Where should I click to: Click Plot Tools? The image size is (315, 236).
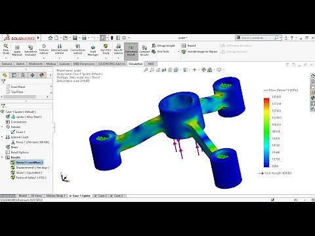pos(161,52)
